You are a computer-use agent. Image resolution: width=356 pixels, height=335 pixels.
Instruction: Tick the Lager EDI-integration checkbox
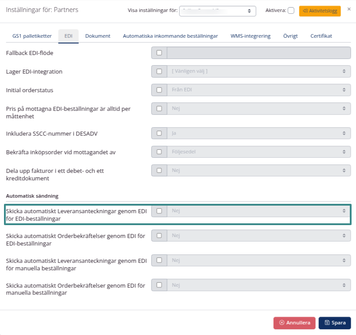pos(159,71)
